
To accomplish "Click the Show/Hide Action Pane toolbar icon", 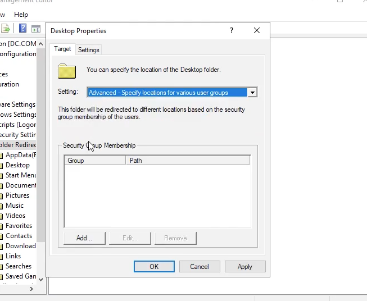I will point(35,28).
